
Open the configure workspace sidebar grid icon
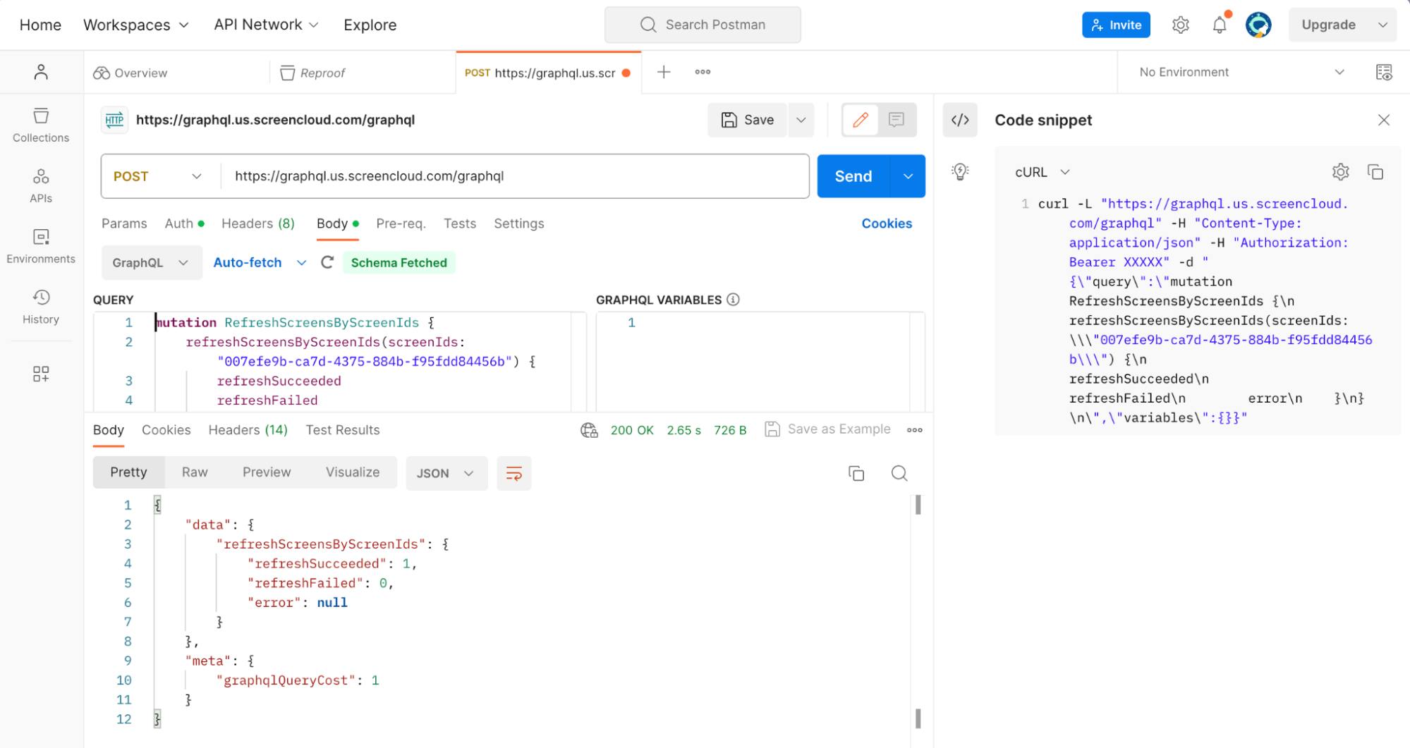tap(41, 374)
